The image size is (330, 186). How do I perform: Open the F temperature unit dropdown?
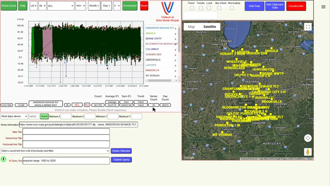click(x=117, y=6)
